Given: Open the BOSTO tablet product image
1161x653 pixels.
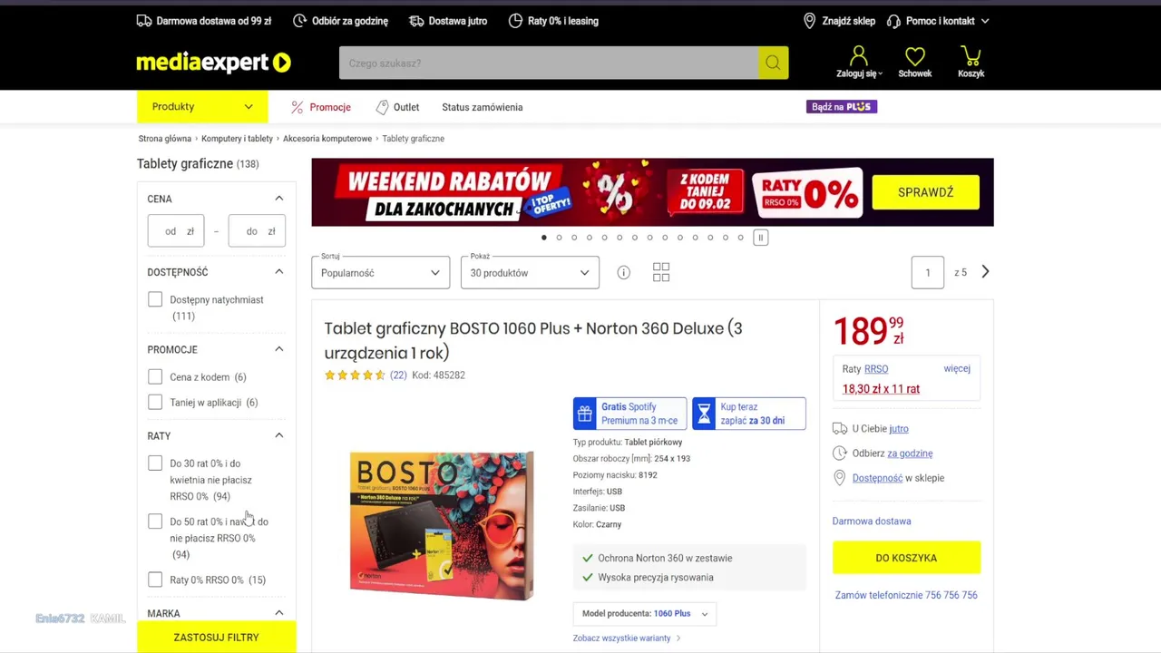Looking at the screenshot, I should (x=442, y=526).
